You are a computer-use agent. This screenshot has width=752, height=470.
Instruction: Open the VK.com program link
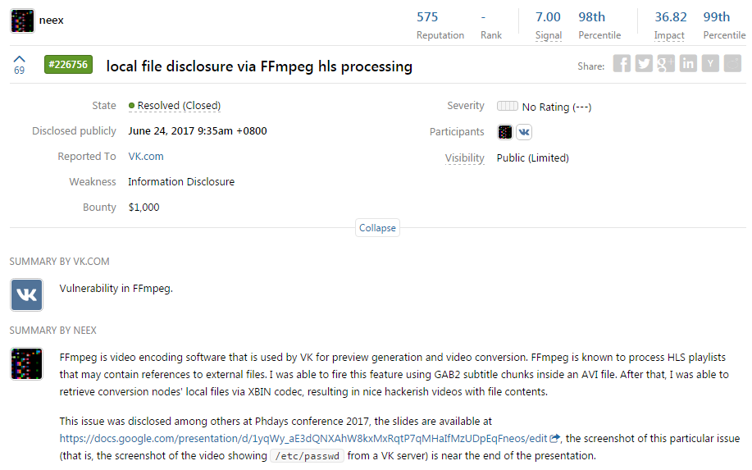tap(146, 157)
